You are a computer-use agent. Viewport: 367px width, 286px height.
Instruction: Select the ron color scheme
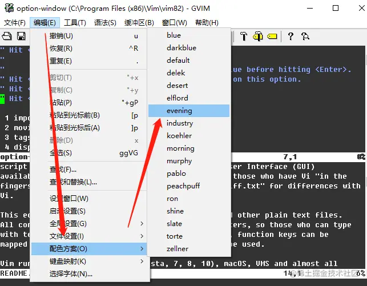189,199
